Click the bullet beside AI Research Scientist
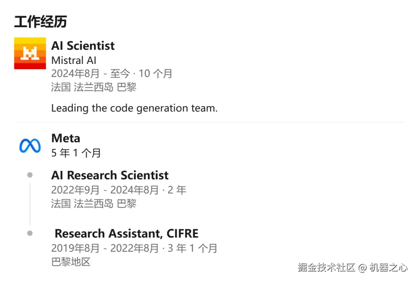Screen dimensions: 416x281 [30, 175]
